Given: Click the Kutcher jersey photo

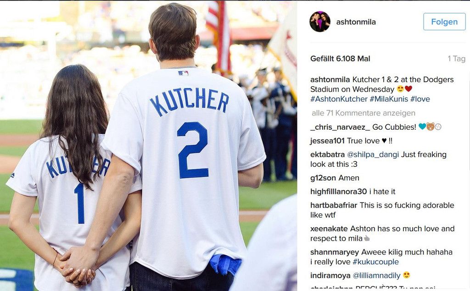Looking at the screenshot, I should click(148, 146).
